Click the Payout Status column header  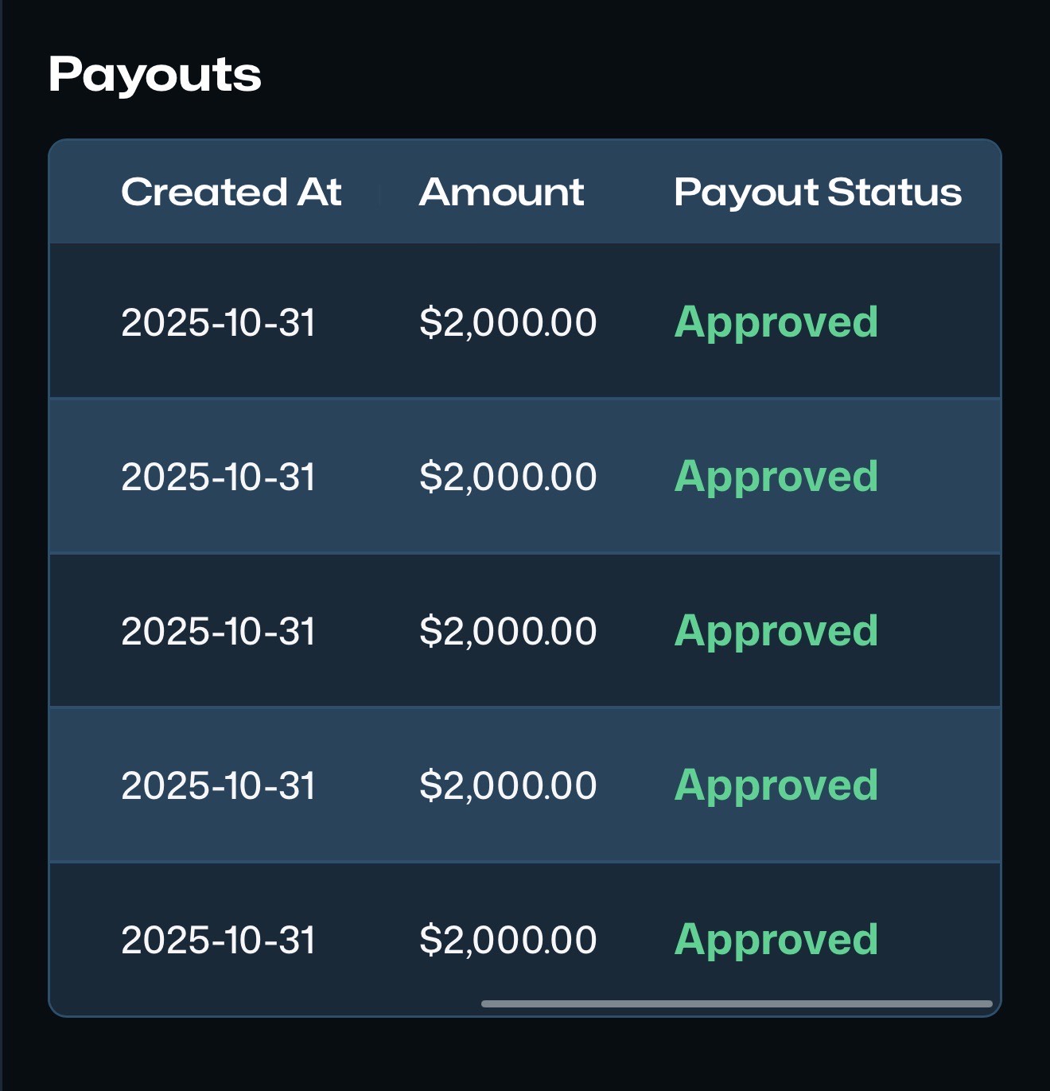coord(818,192)
